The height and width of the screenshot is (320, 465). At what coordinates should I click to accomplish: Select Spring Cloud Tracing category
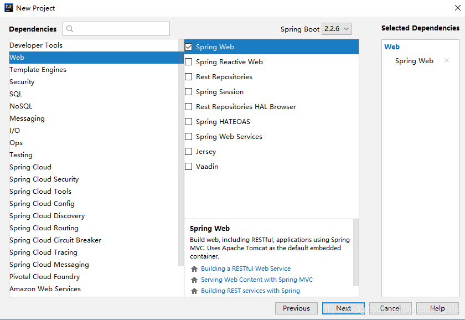[94, 252]
